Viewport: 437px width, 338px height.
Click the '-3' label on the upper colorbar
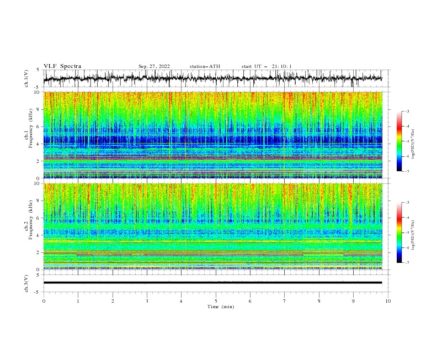(x=407, y=111)
